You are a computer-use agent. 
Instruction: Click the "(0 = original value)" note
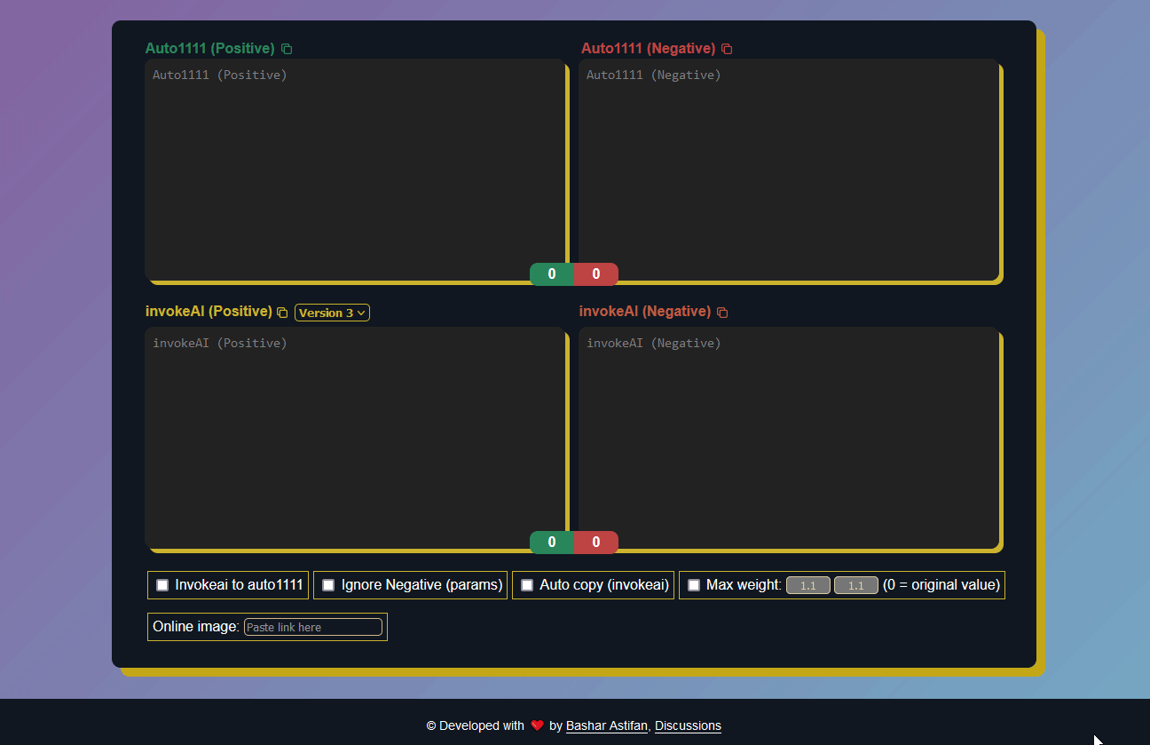pyautogui.click(x=941, y=585)
